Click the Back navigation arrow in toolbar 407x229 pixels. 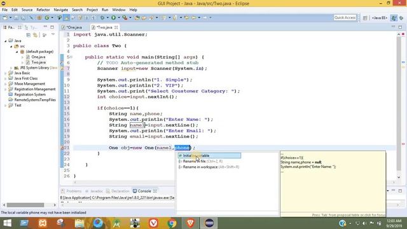[x=194, y=18]
